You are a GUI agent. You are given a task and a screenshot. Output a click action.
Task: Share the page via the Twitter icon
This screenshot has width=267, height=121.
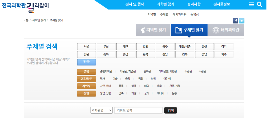coord(242,21)
